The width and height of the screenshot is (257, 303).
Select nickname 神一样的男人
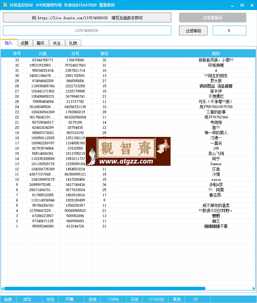[216, 133]
